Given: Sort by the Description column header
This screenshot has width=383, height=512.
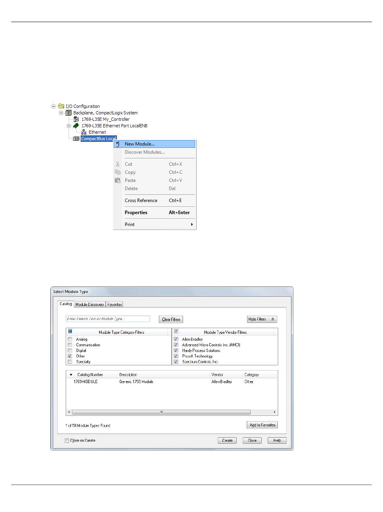Looking at the screenshot, I should pos(163,375).
